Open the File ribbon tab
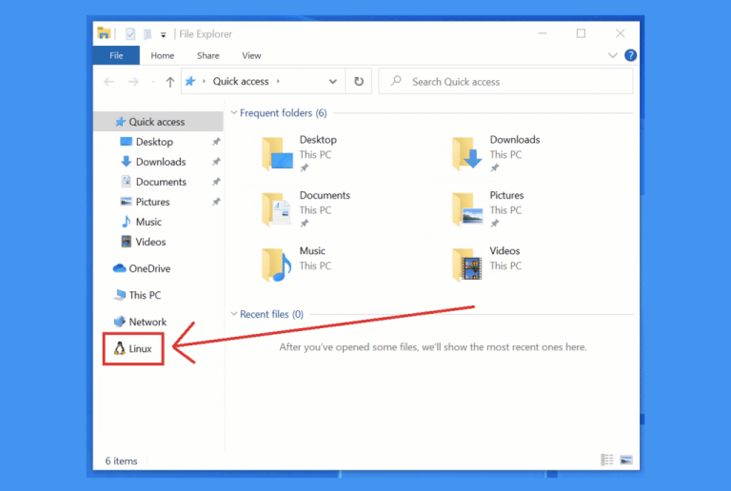The width and height of the screenshot is (731, 491). click(116, 55)
